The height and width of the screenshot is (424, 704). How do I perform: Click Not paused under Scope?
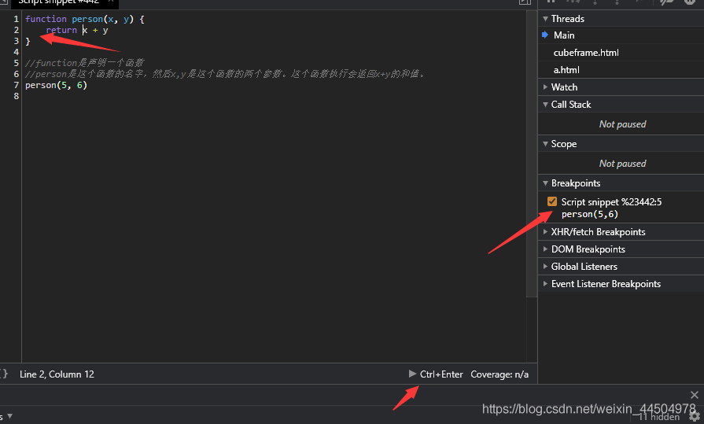click(622, 164)
